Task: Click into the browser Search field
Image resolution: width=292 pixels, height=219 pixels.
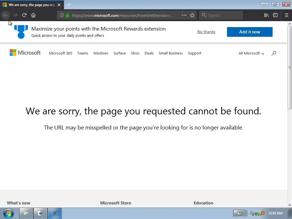Action: (221, 15)
